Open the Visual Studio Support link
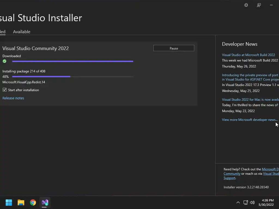Image resolution: width=279 pixels, height=209 pixels. [x=251, y=176]
